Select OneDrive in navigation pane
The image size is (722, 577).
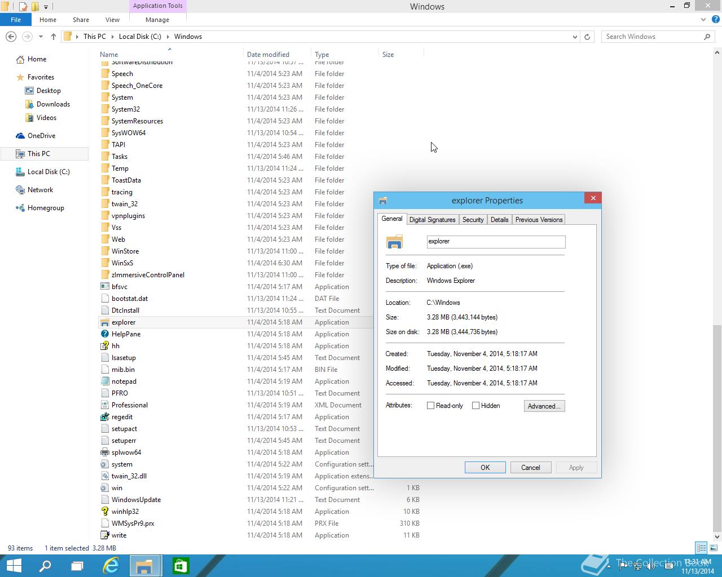[x=41, y=136]
